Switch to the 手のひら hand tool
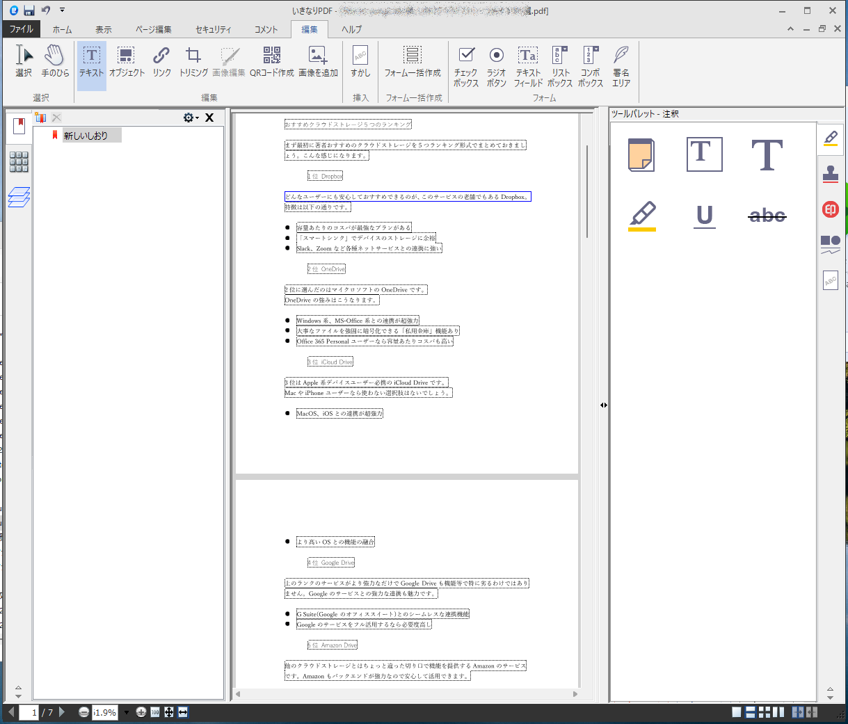This screenshot has height=724, width=848. (x=55, y=61)
